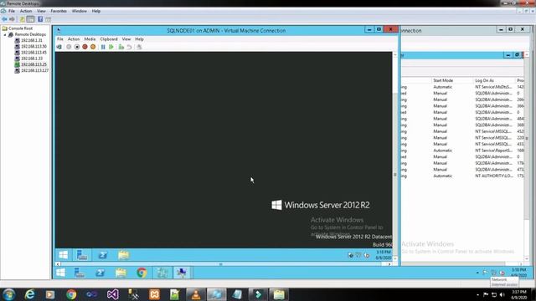Click the Turn Off VM icon
The height and width of the screenshot is (301, 536).
click(77, 47)
